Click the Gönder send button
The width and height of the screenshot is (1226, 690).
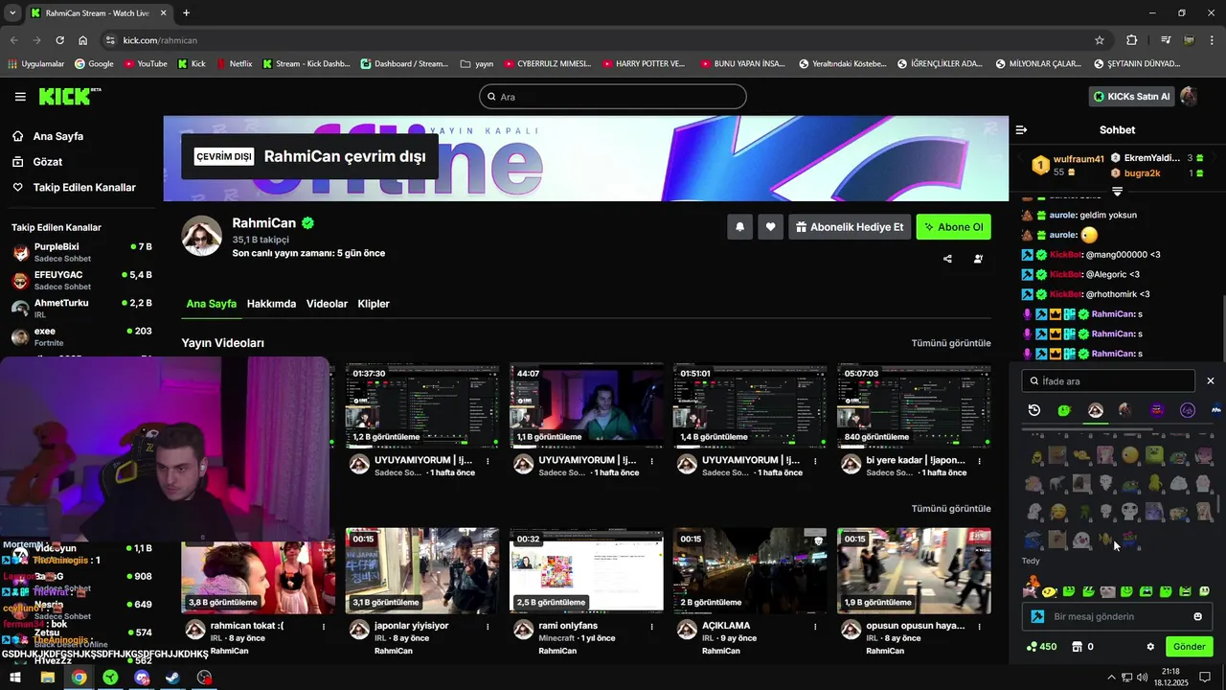[1190, 647]
